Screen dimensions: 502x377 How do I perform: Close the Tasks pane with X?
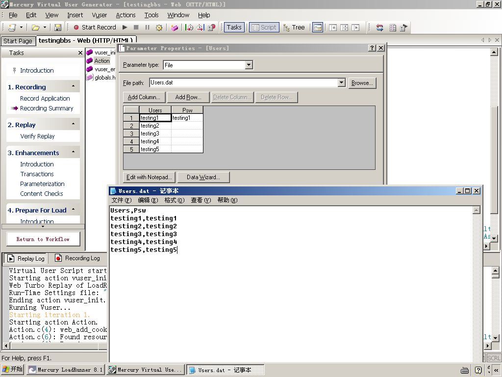tap(80, 53)
